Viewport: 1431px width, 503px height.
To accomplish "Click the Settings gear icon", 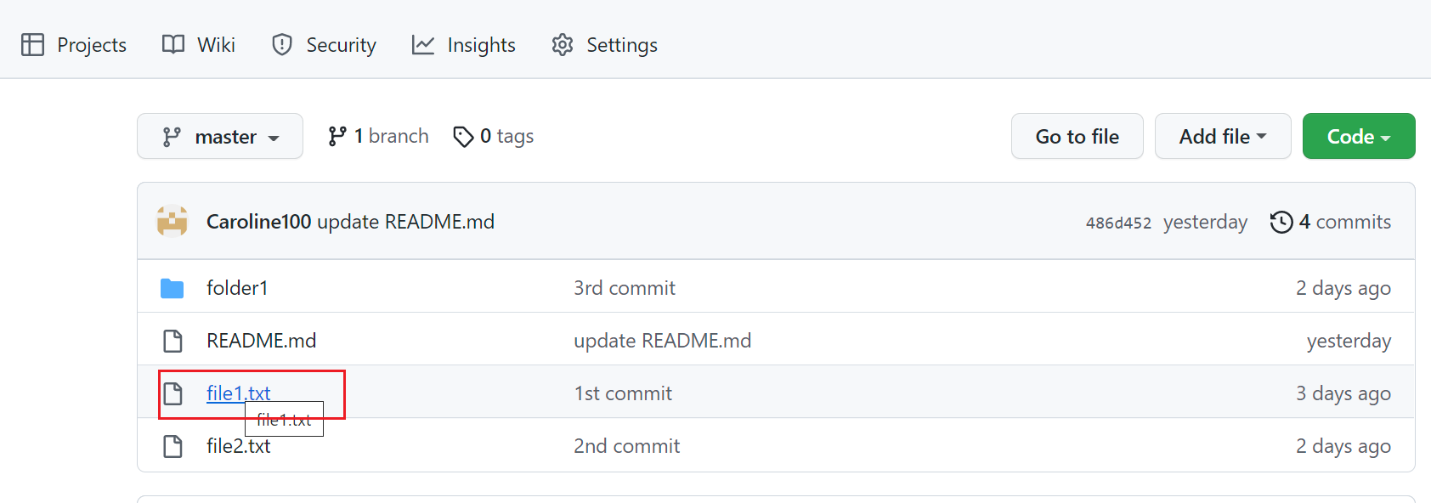I will point(563,44).
